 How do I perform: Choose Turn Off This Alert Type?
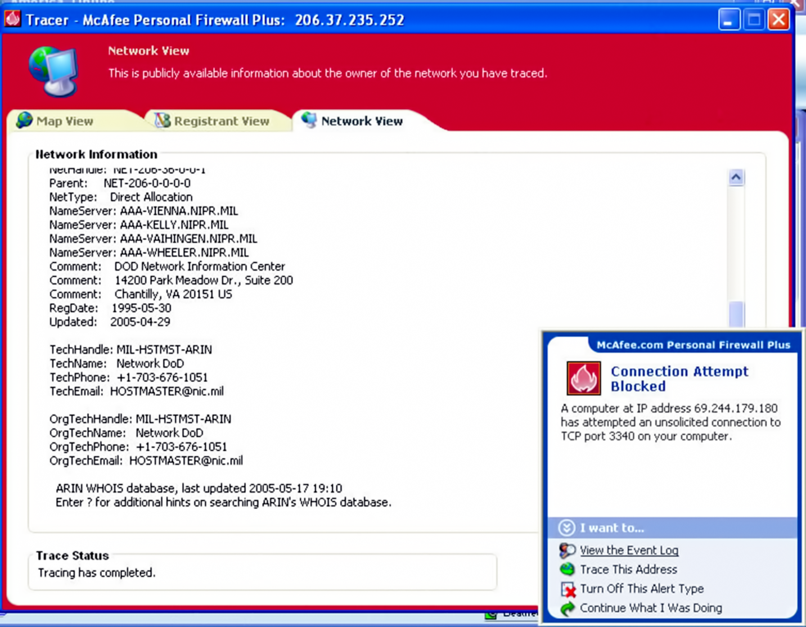[642, 589]
